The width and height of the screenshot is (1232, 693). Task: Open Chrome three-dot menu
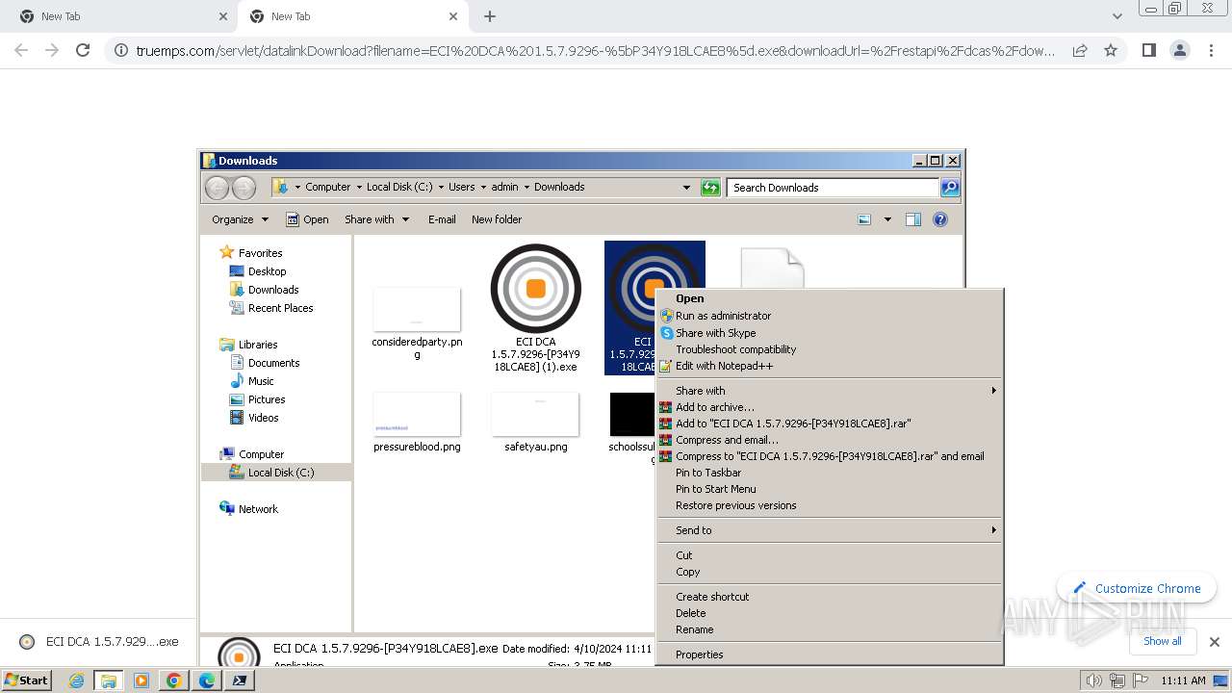1212,50
